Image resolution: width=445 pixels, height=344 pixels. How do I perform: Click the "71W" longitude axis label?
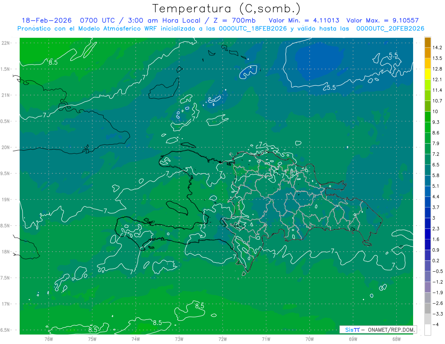(266, 339)
